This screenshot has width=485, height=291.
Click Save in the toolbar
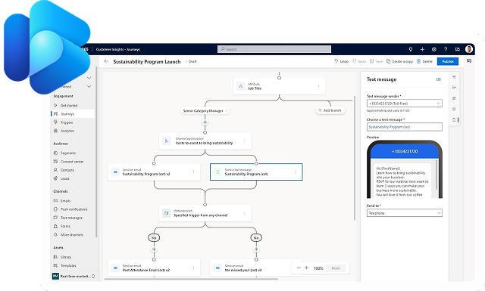coord(377,61)
